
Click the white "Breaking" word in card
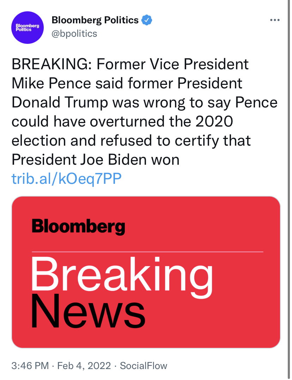[x=122, y=277]
